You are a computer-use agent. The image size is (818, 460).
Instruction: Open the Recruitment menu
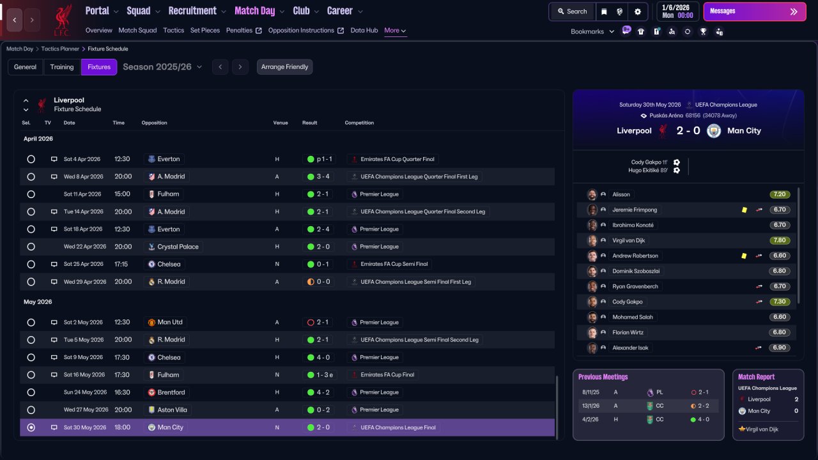(197, 11)
